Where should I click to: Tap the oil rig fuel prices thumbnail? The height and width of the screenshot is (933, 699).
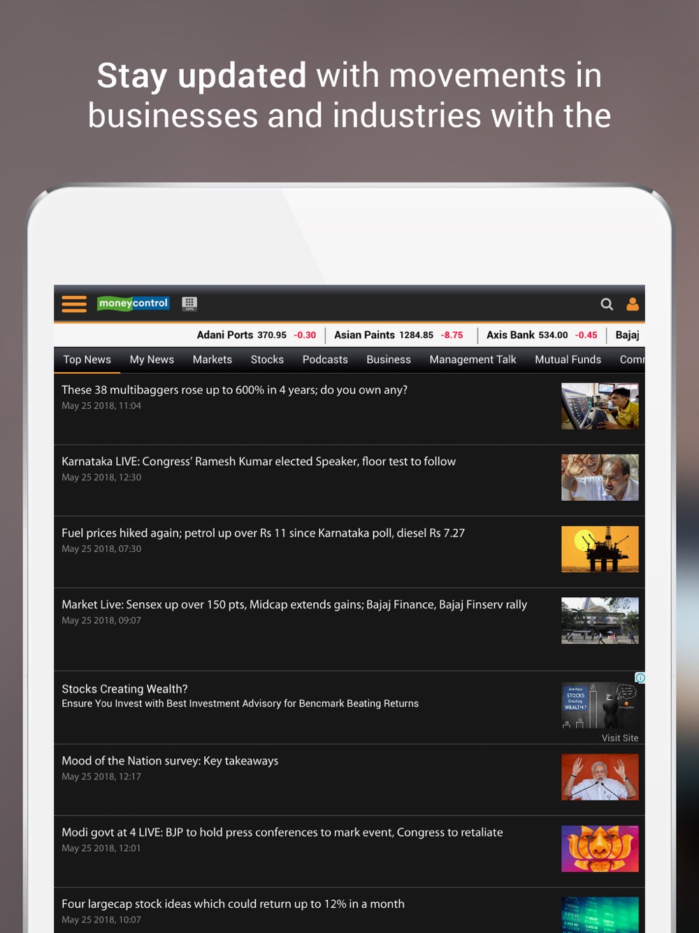click(600, 549)
